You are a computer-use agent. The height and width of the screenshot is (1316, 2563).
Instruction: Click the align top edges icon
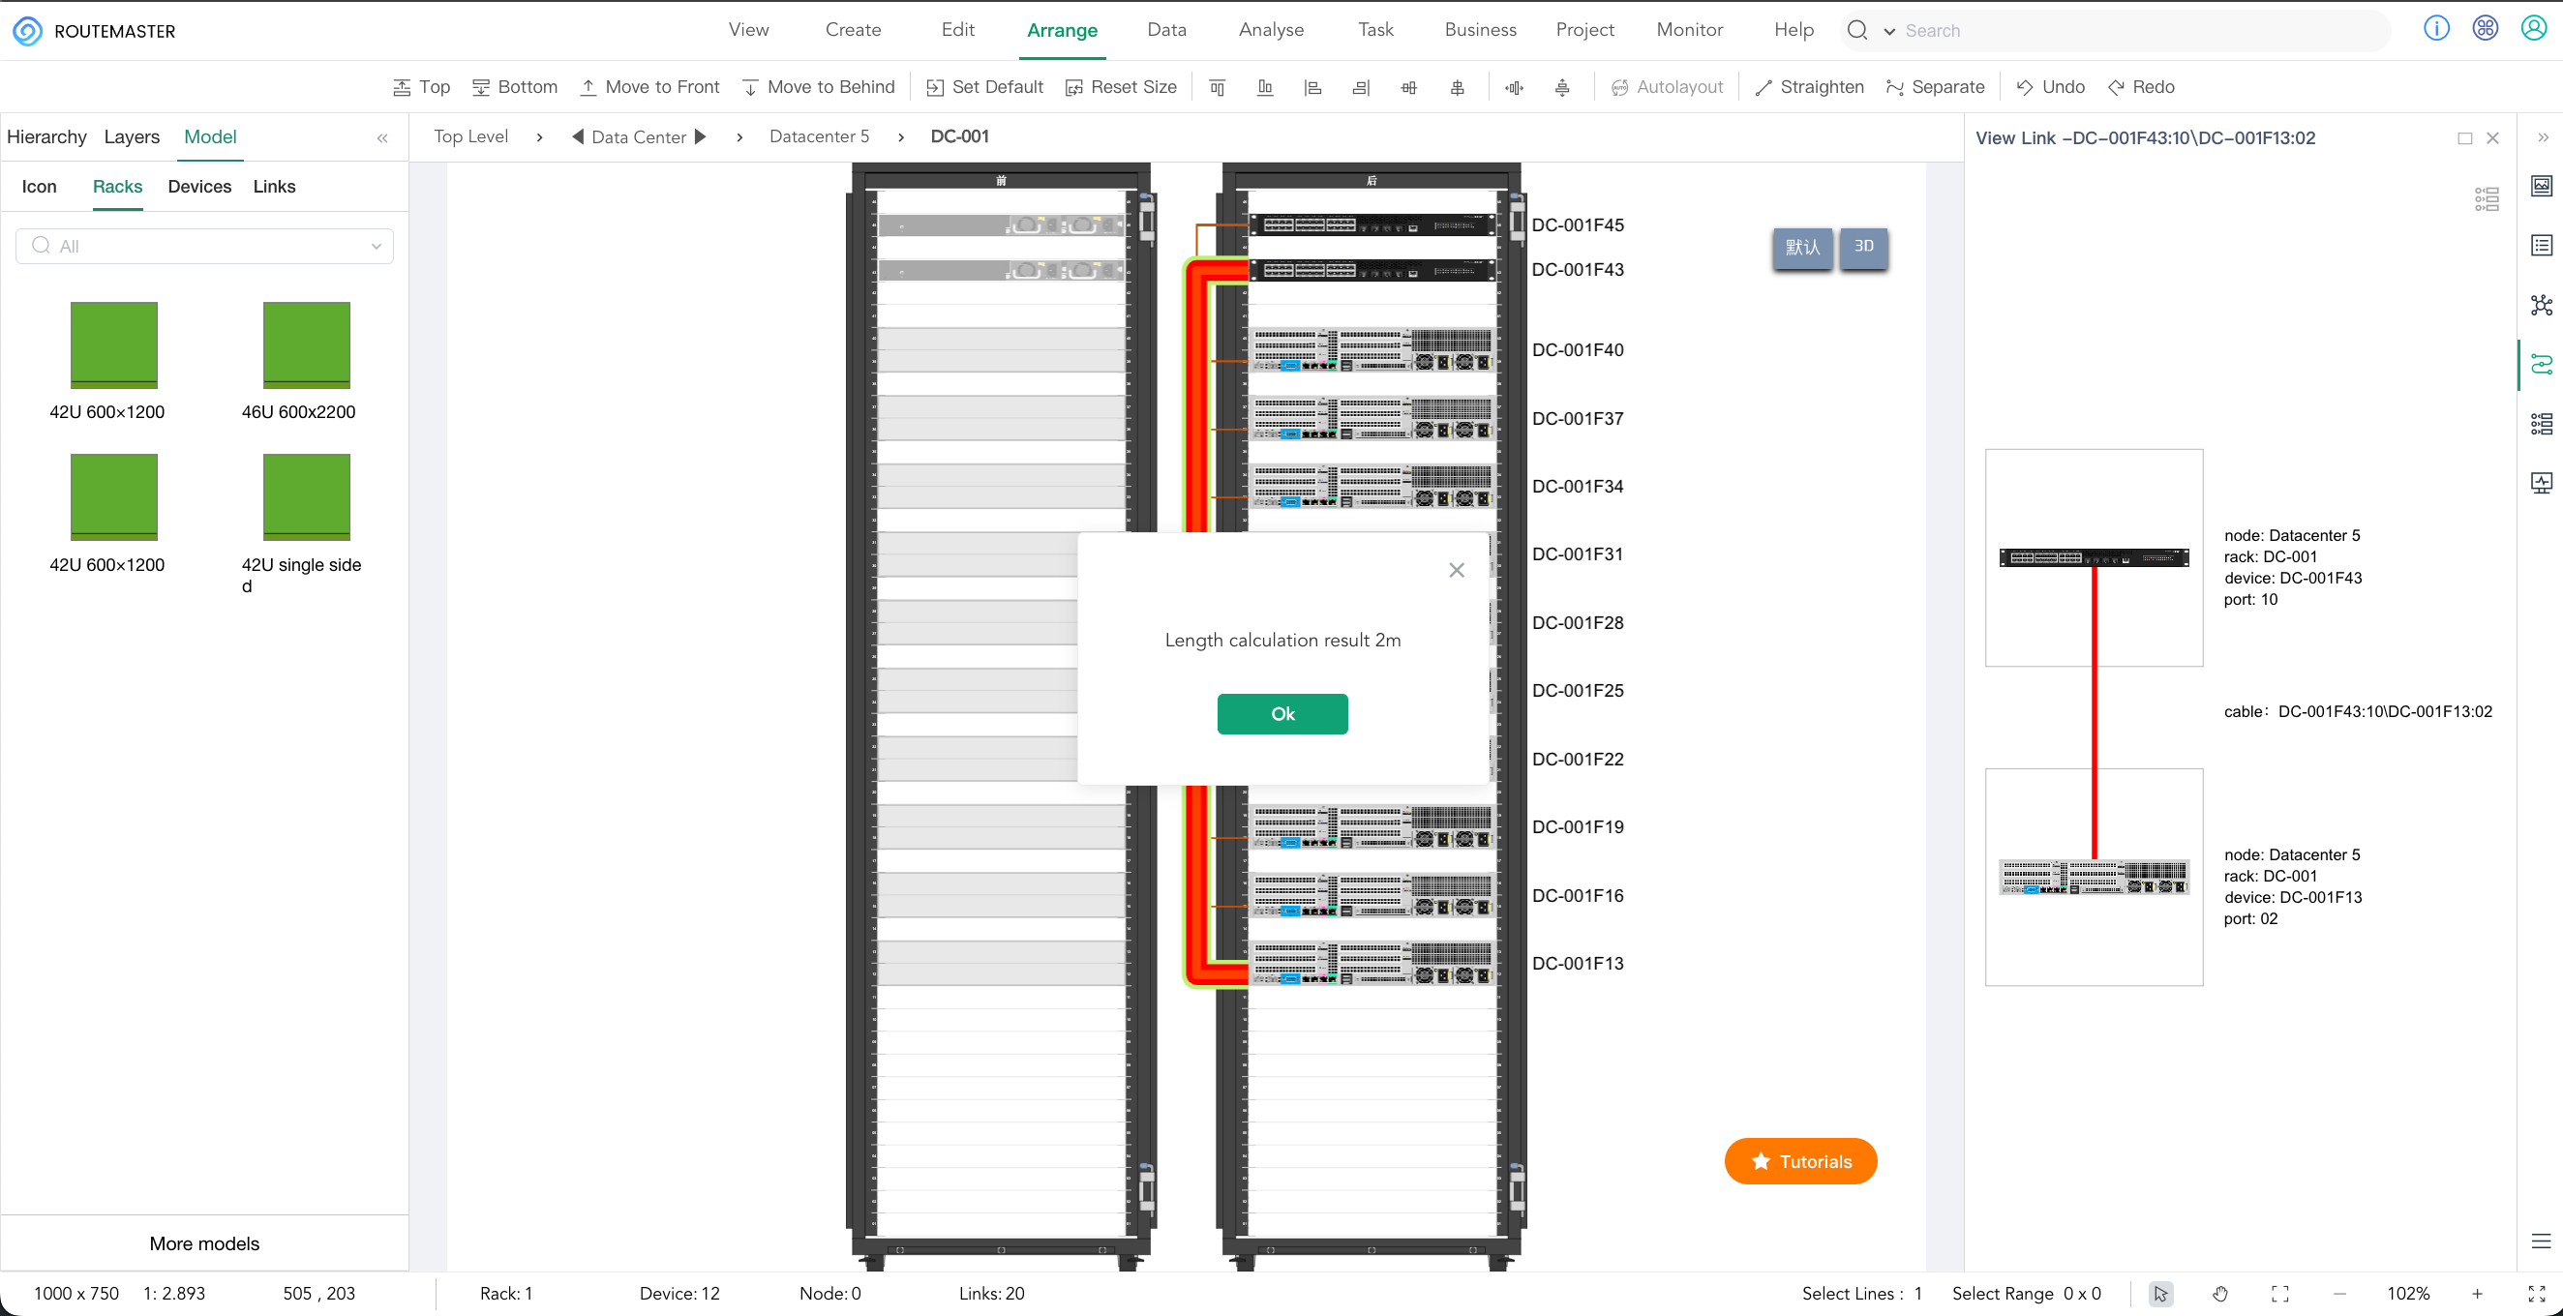(x=1217, y=87)
